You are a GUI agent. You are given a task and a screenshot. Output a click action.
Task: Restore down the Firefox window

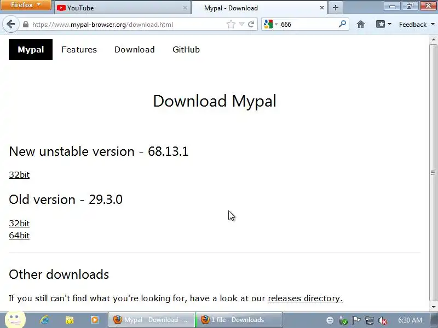point(410,5)
